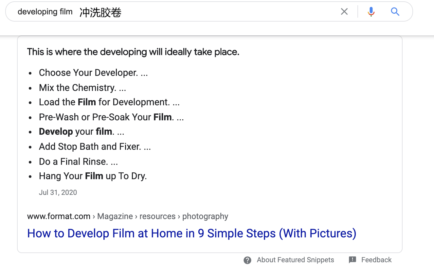Image resolution: width=434 pixels, height=274 pixels.
Task: Select the Pre-Wash or Pre-Soak Your Film step
Action: point(111,117)
